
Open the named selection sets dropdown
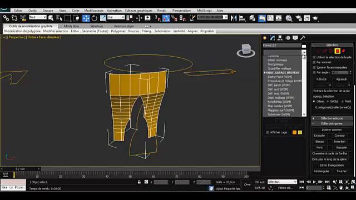[x=212, y=17]
